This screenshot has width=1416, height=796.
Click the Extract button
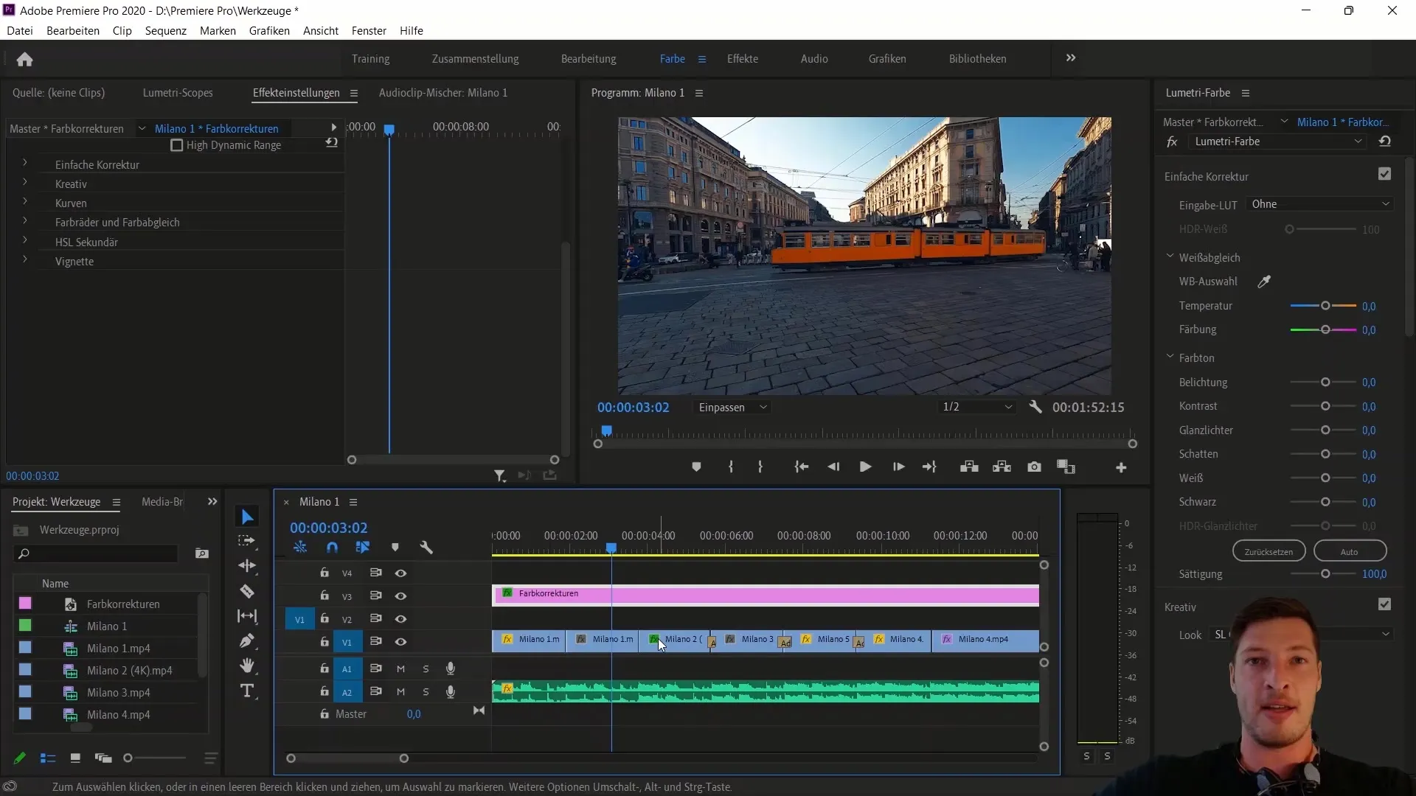point(1002,467)
